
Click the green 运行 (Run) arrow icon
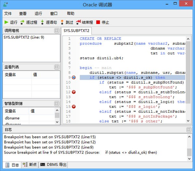[x=6, y=22]
